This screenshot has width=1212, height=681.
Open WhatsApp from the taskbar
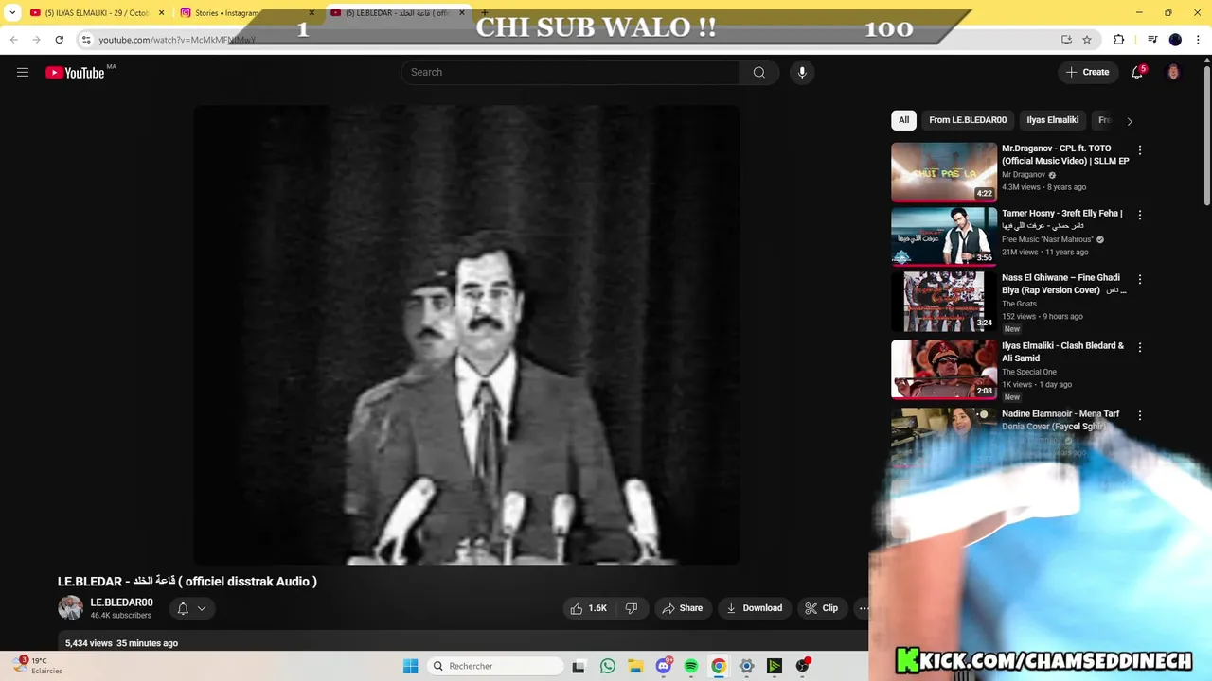pos(608,666)
